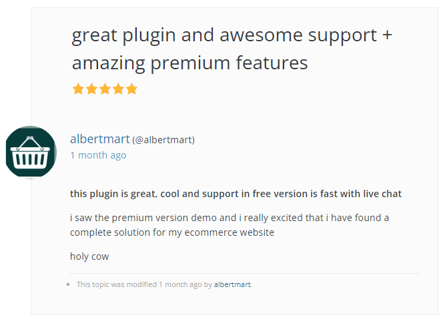Screen dimensions: 445x321
Task: Click the "complete solution for my ecommerce website" line
Action: (172, 232)
